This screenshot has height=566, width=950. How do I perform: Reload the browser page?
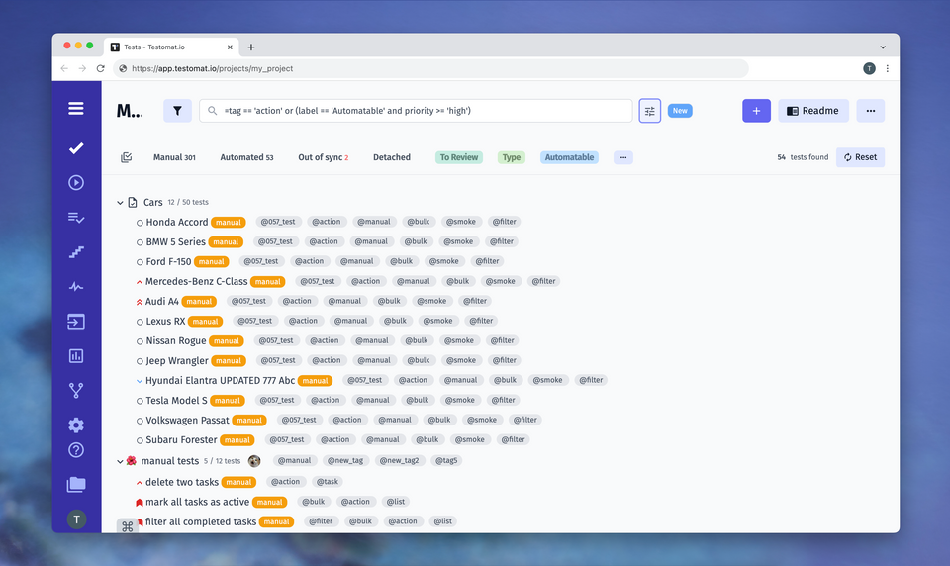[x=101, y=68]
